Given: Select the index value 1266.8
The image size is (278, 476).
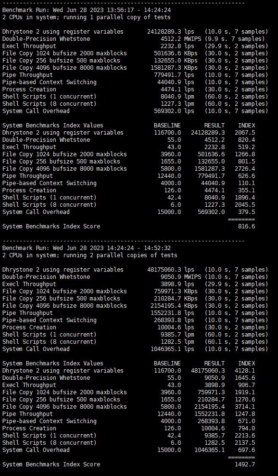Looking at the screenshot, I should 245,154.
